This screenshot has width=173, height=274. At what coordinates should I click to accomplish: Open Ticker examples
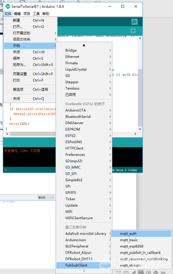tap(84, 199)
